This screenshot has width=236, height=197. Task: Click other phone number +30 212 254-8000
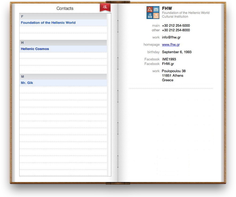[x=176, y=30]
